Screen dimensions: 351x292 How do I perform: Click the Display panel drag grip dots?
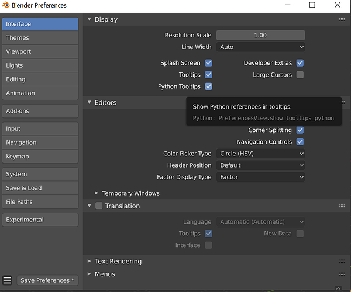pos(342,19)
